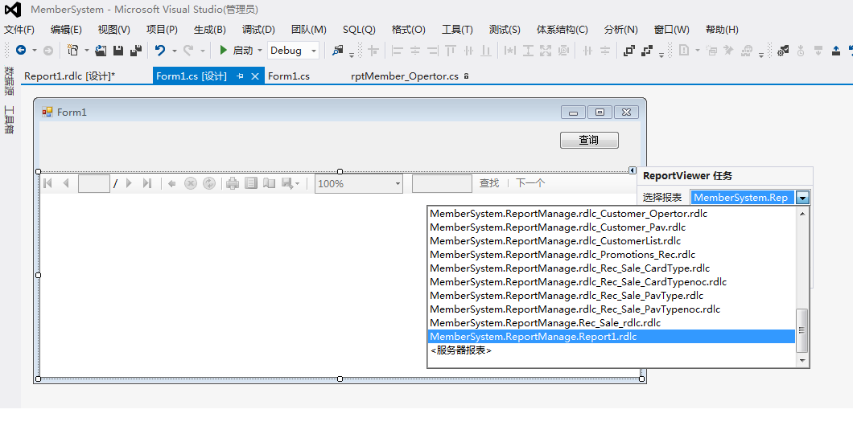Click the Open File toolbar icon

click(101, 51)
